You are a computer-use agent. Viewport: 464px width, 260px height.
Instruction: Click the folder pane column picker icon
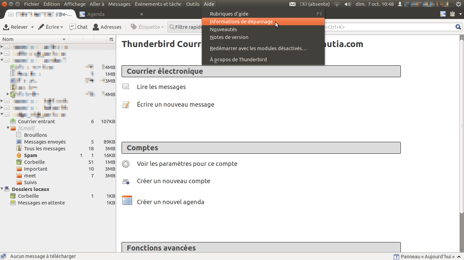point(111,39)
